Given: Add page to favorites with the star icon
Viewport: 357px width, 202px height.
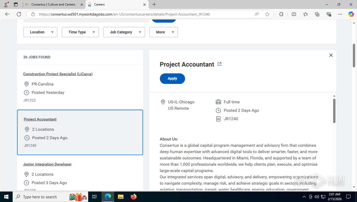Looking at the screenshot, I should [267, 14].
